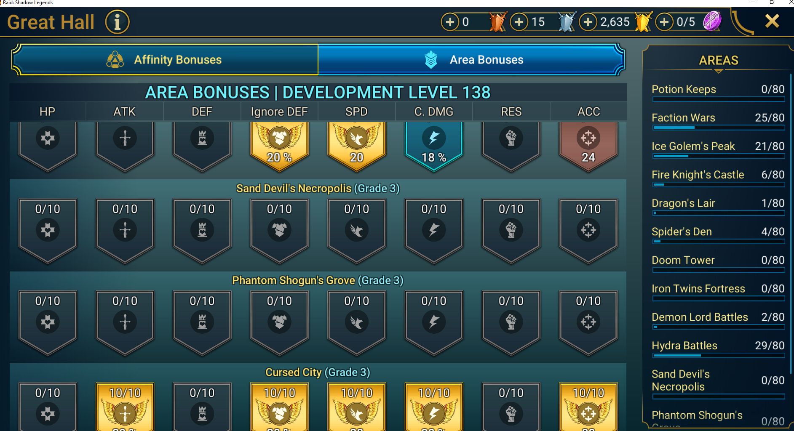Screen dimensions: 794x431
Task: Add silver medals with plus icon
Action: (519, 22)
